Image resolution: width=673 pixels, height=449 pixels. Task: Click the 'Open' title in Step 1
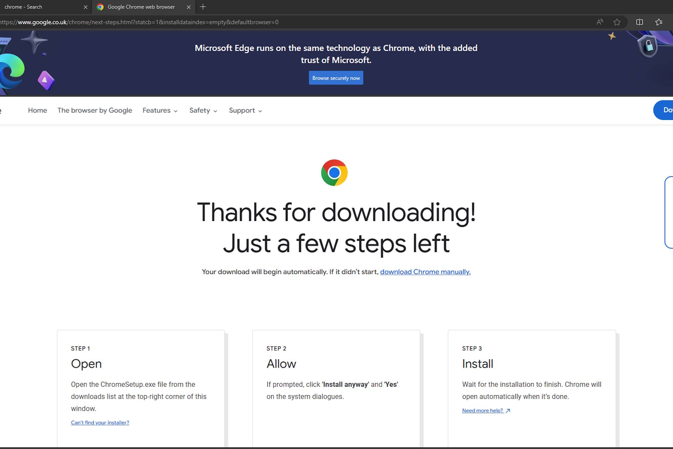pos(86,364)
